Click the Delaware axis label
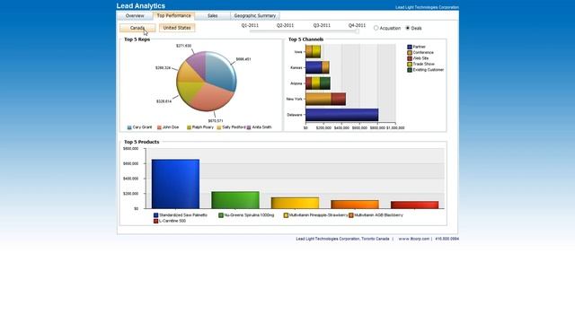 (295, 115)
